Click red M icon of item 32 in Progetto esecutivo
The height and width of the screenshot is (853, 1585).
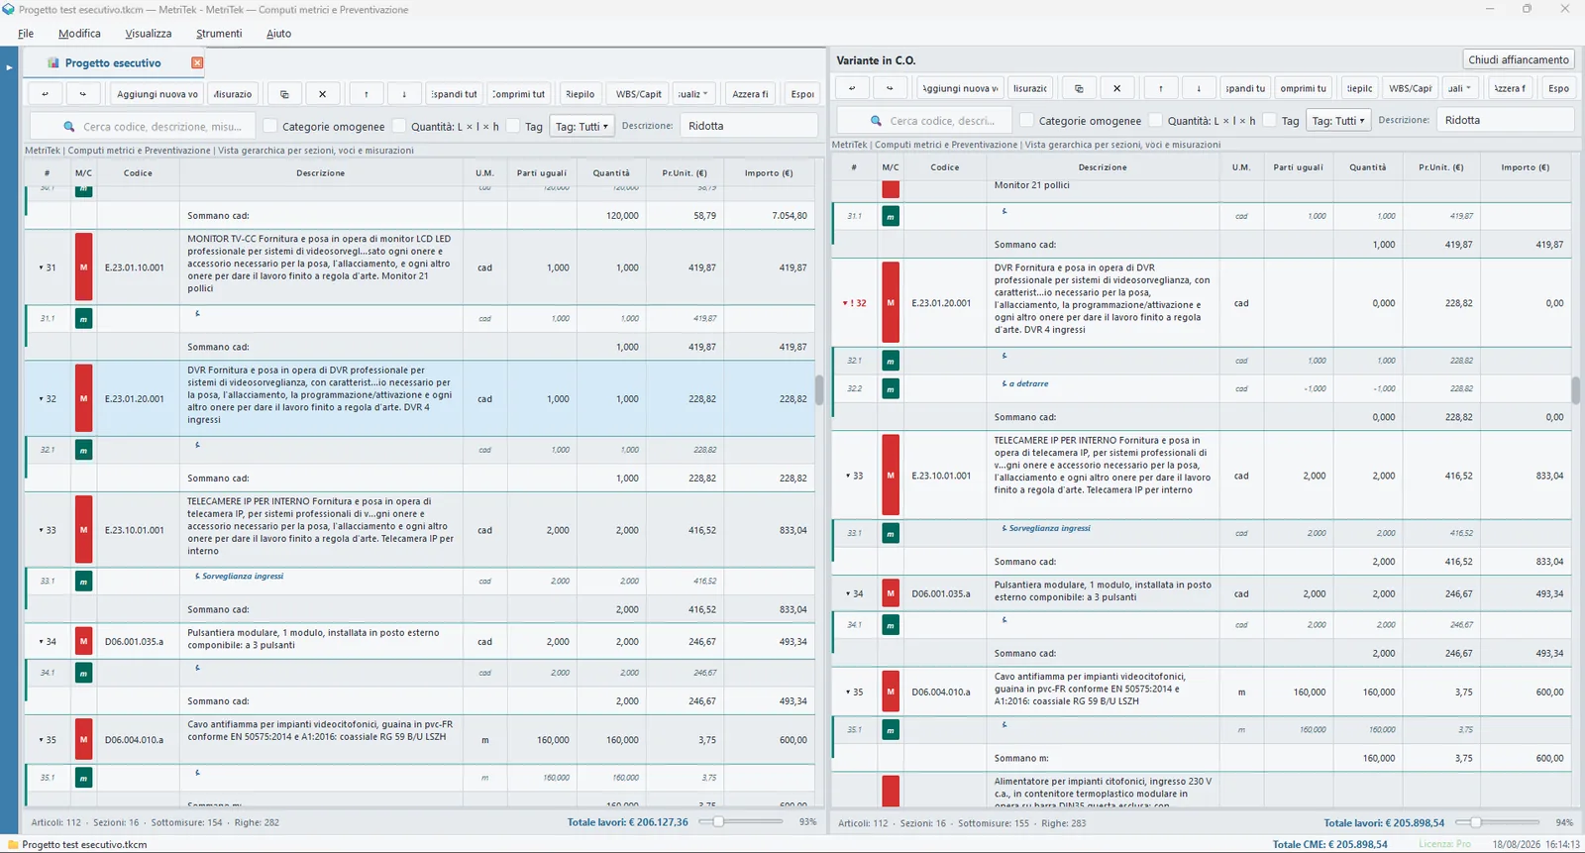83,398
